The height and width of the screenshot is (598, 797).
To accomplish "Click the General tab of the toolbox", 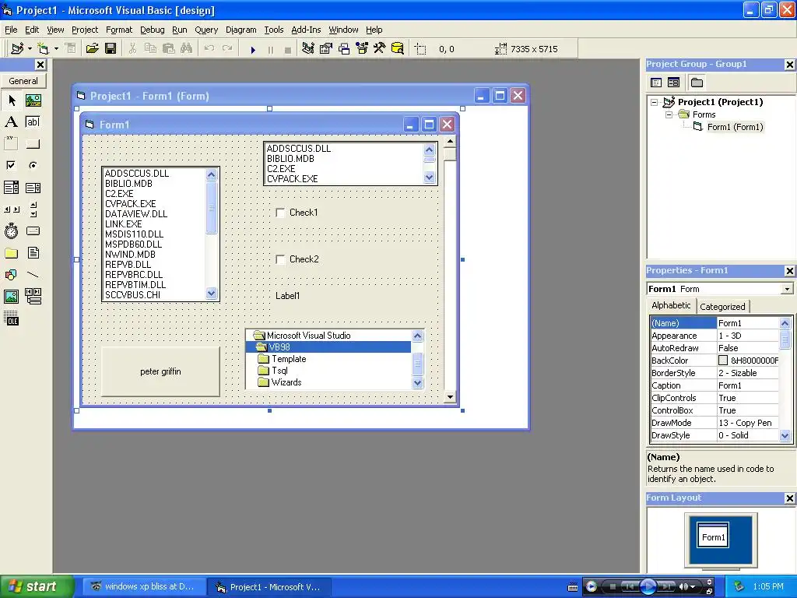I will 23,81.
